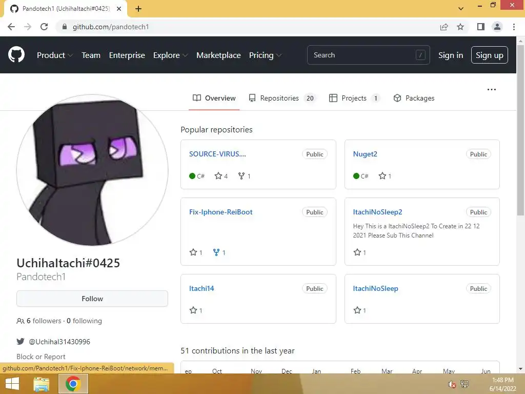The width and height of the screenshot is (525, 394).
Task: Open the Chrome three-dot menu
Action: 514,27
